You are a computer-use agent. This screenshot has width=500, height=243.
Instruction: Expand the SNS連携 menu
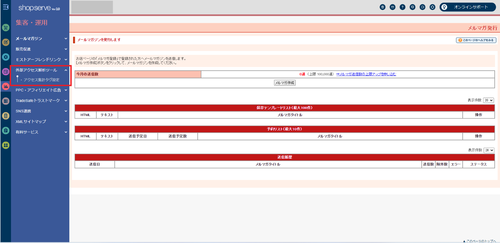41,111
